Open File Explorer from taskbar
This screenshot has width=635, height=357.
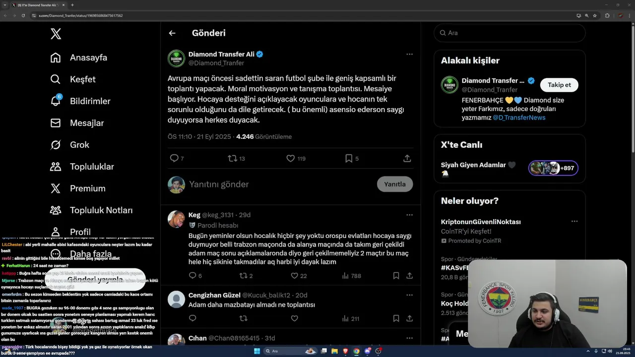(334, 351)
